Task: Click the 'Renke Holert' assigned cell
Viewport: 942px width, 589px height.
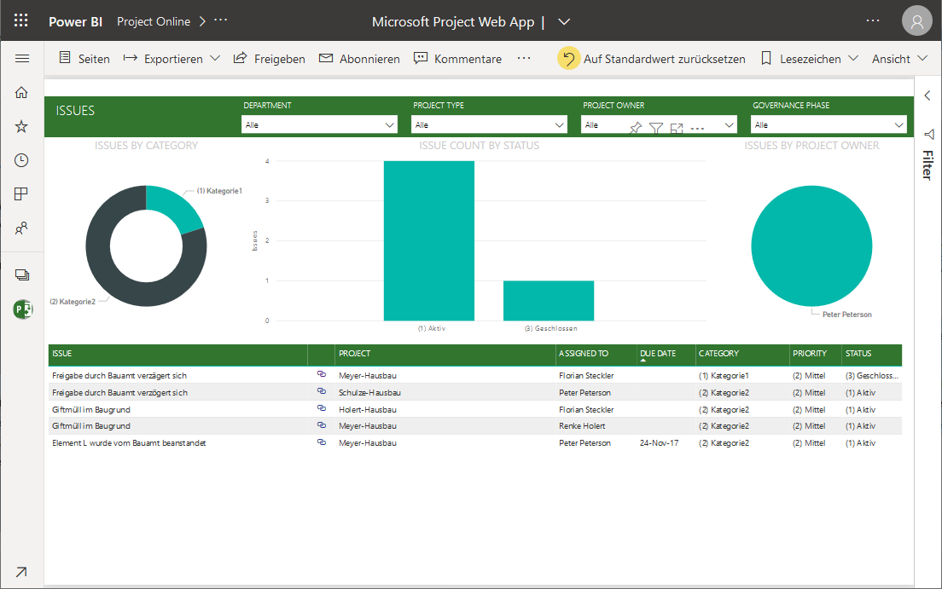Action: pos(582,425)
